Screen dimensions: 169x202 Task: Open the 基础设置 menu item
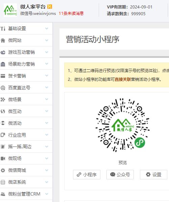[x=26, y=28]
